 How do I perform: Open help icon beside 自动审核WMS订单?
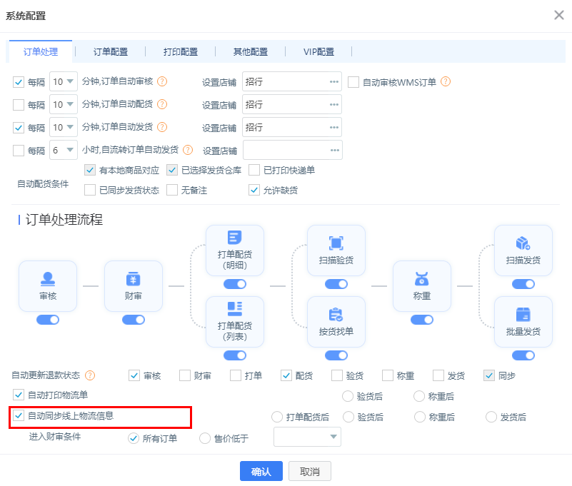(446, 81)
